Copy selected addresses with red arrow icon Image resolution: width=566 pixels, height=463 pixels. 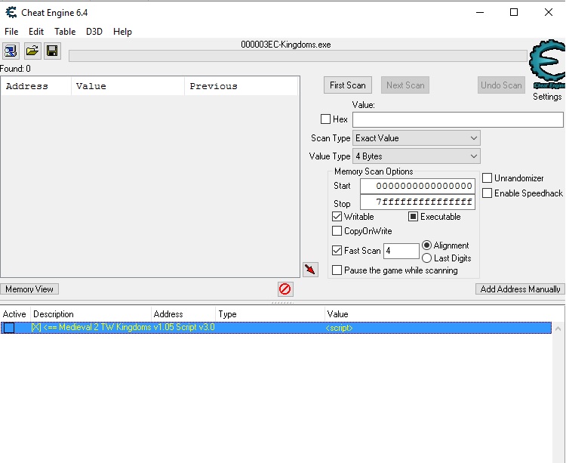coord(310,270)
